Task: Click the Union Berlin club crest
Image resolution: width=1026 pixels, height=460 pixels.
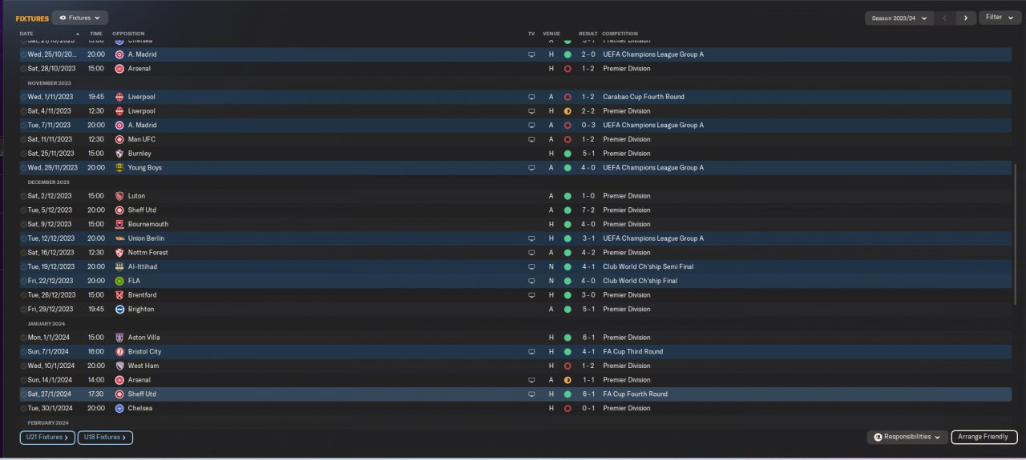Action: (x=119, y=238)
